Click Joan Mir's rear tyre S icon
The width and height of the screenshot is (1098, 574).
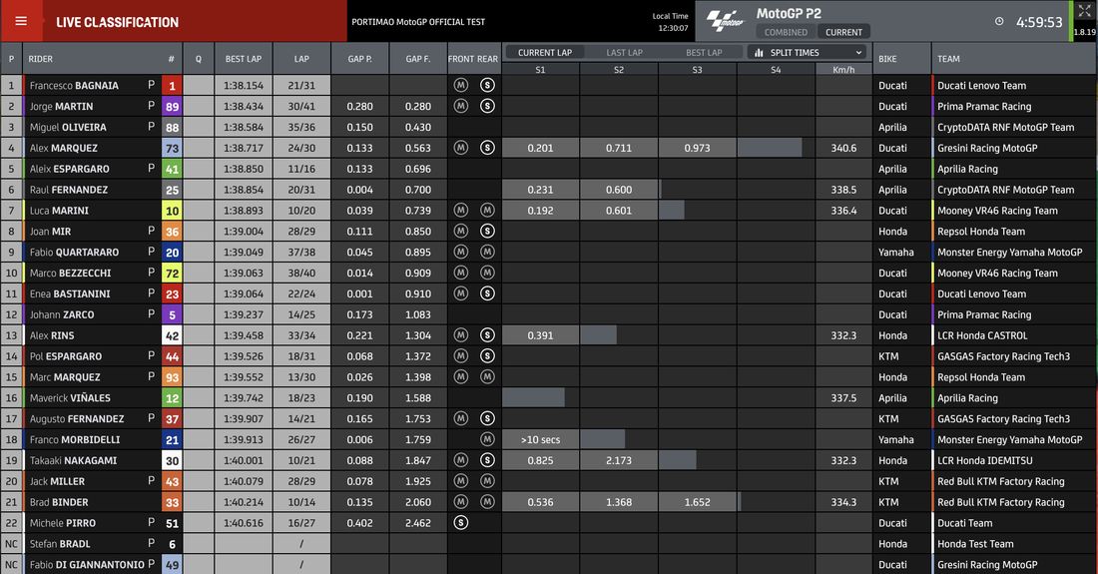click(x=487, y=231)
